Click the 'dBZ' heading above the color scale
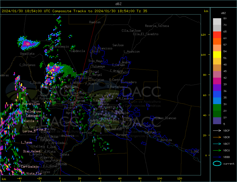The image size is (237, 182). [x=223, y=13]
